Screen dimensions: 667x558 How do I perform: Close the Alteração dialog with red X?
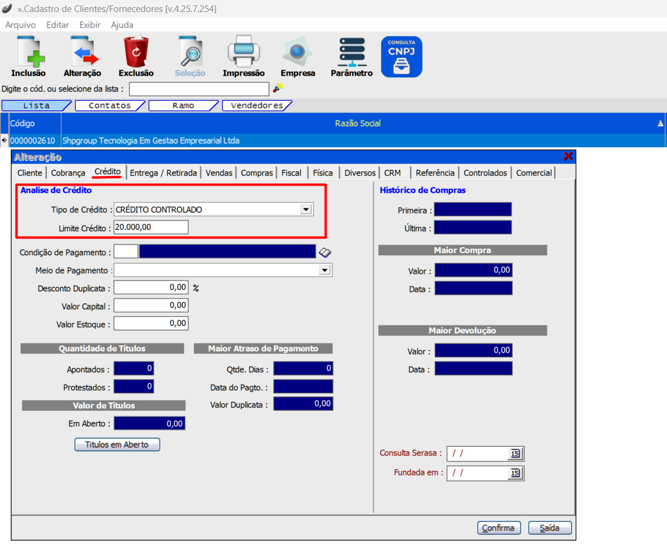click(568, 157)
